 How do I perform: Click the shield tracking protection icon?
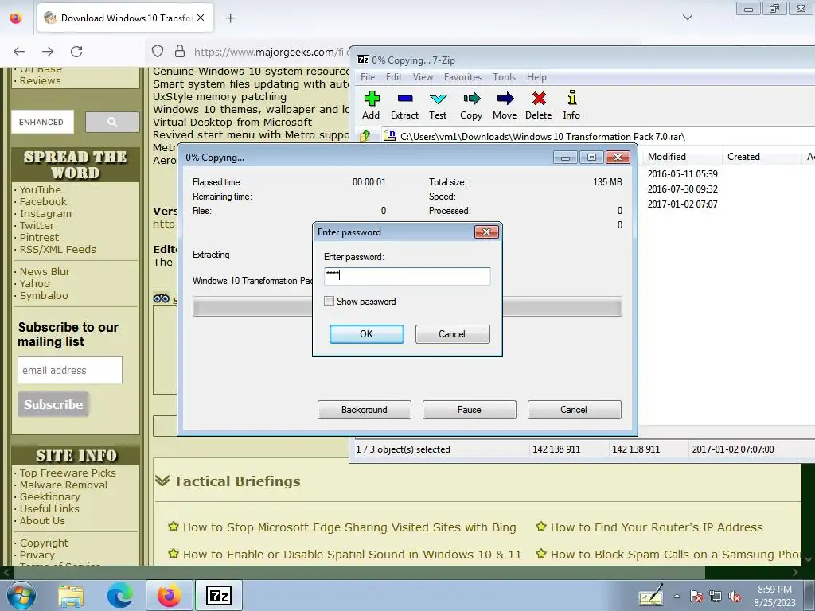coord(158,52)
